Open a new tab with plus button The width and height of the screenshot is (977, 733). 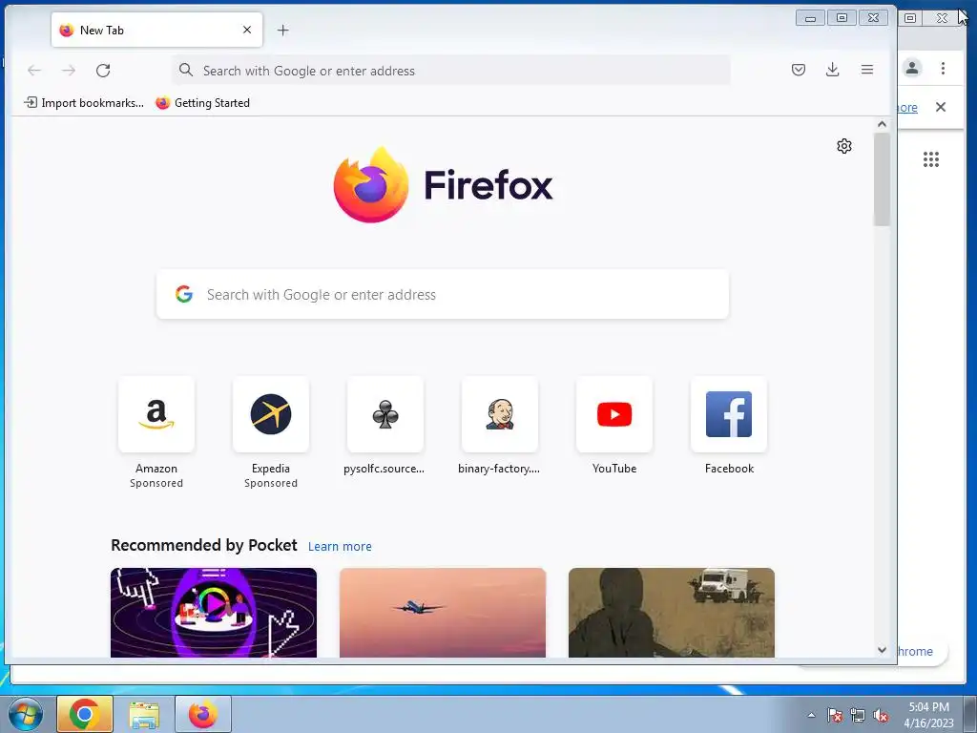pyautogui.click(x=282, y=30)
